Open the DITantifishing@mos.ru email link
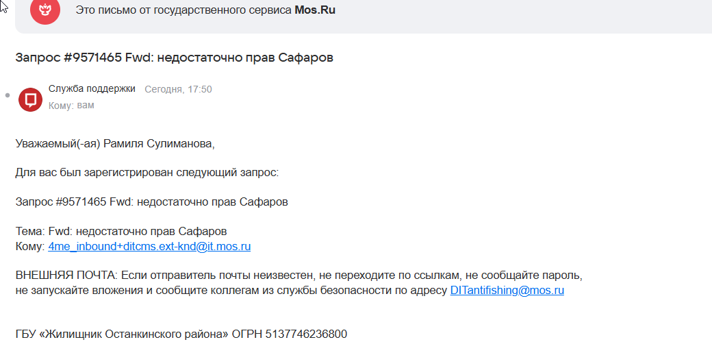 coord(507,291)
